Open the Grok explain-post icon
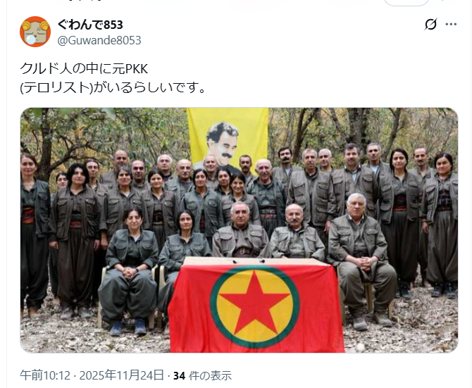This screenshot has height=388, width=472. pos(430,25)
